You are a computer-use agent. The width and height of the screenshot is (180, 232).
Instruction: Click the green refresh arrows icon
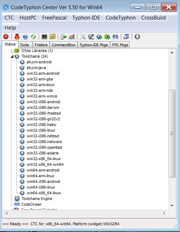click(x=33, y=37)
